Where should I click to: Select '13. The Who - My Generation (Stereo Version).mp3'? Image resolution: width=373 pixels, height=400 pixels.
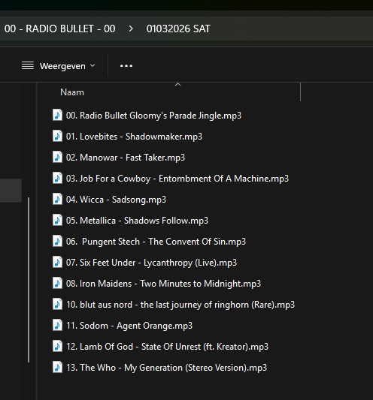[x=166, y=368]
